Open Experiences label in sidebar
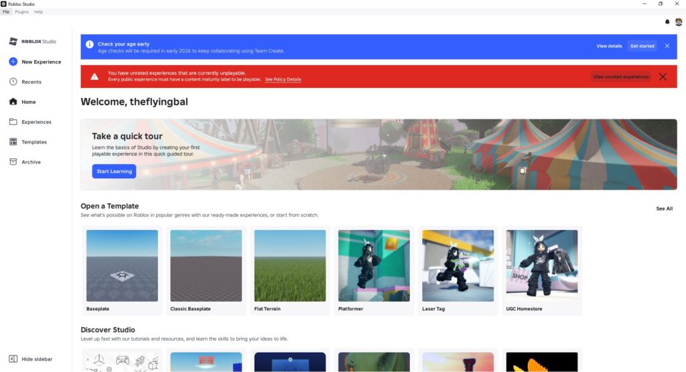Image resolution: width=686 pixels, height=372 pixels. (x=36, y=122)
